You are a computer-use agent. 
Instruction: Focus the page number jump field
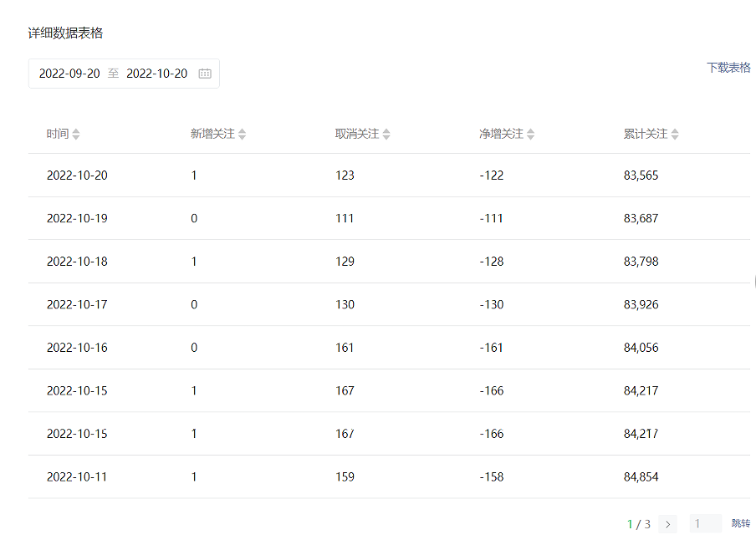tap(706, 524)
